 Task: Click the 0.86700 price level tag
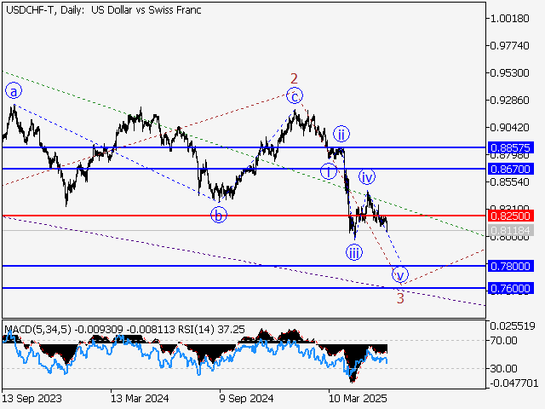511,169
